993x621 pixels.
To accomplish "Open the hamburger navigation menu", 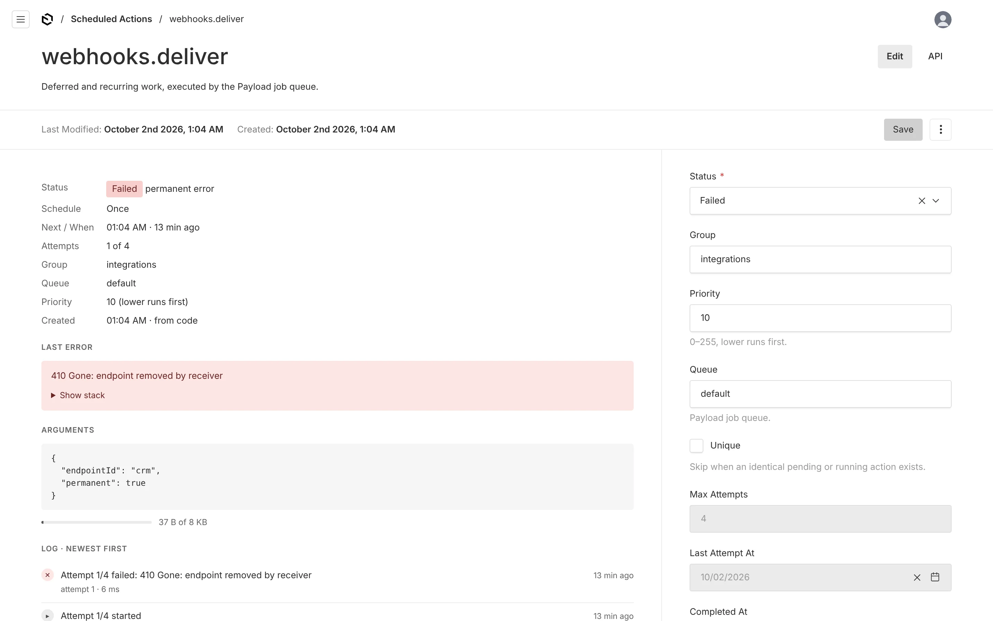I will 21,19.
